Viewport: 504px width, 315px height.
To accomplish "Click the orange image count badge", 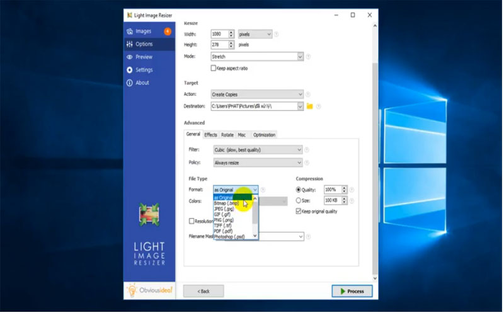I will (168, 31).
